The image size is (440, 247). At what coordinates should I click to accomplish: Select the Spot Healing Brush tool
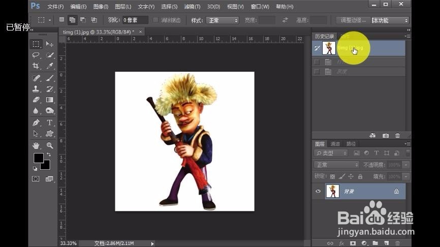36,78
